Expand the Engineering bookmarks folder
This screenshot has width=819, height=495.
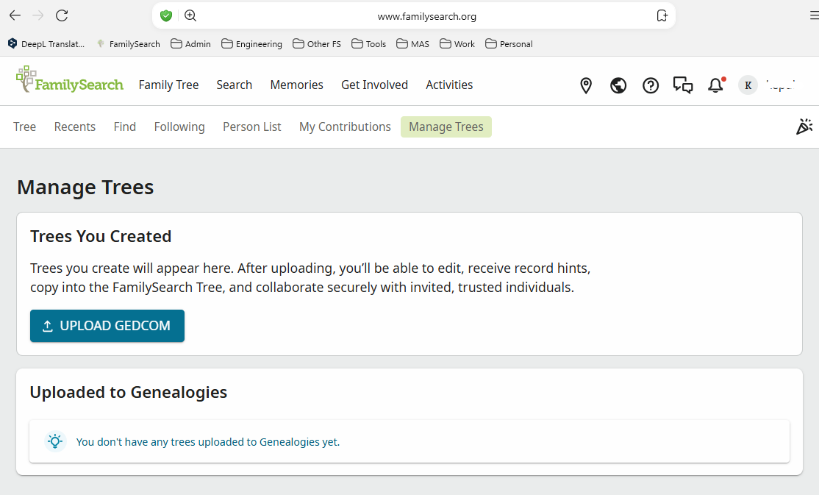(x=251, y=44)
